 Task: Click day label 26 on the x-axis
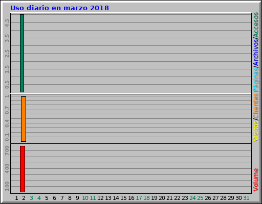208,198
